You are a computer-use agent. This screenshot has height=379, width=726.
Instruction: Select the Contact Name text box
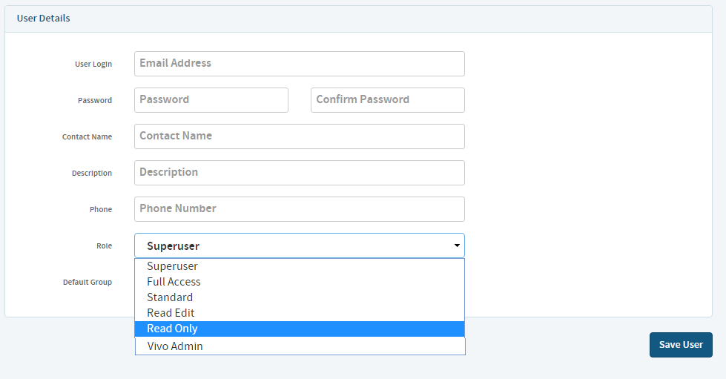coord(299,136)
